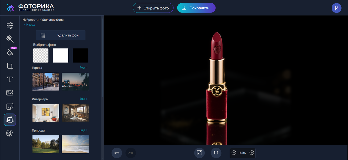Select the Crop tool
348x160 pixels.
tap(9, 66)
